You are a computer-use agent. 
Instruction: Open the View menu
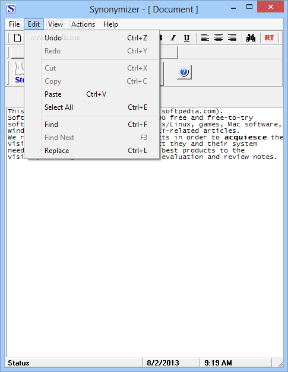[x=55, y=24]
